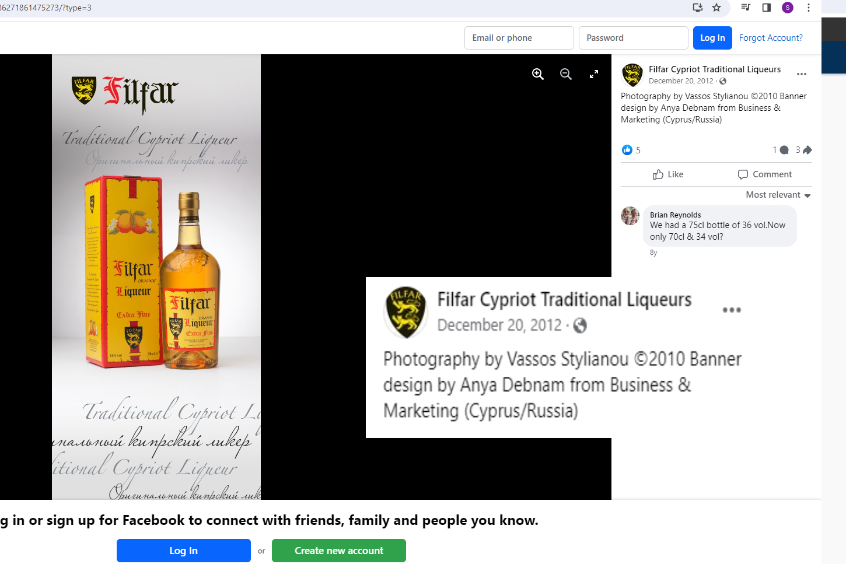Open the media controls icon in Chrome

click(x=746, y=8)
